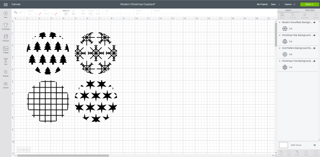Open the Flip dropdown
320x157 pixels.
click(x=98, y=14)
